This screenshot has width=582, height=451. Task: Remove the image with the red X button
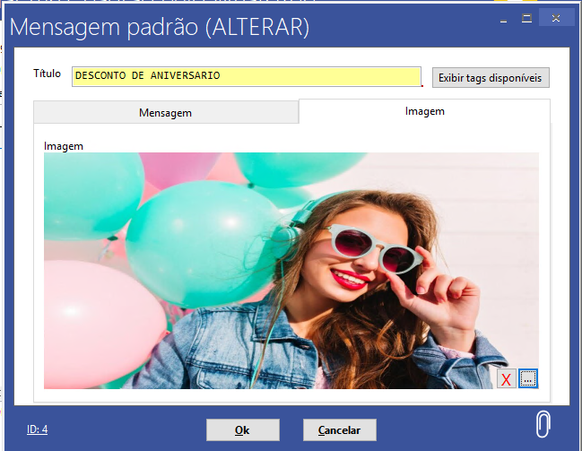[x=507, y=378]
